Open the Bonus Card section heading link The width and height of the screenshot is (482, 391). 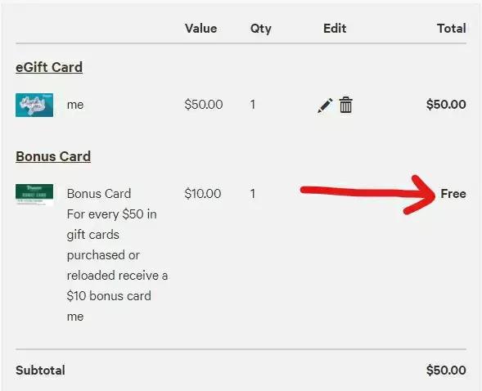pos(53,156)
